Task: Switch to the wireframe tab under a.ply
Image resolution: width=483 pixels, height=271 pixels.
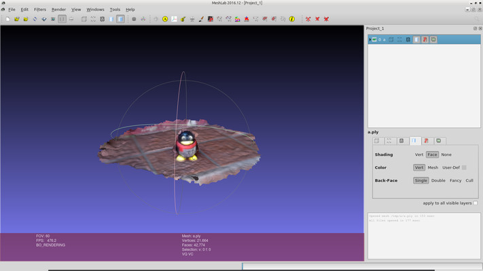Action: [x=401, y=141]
